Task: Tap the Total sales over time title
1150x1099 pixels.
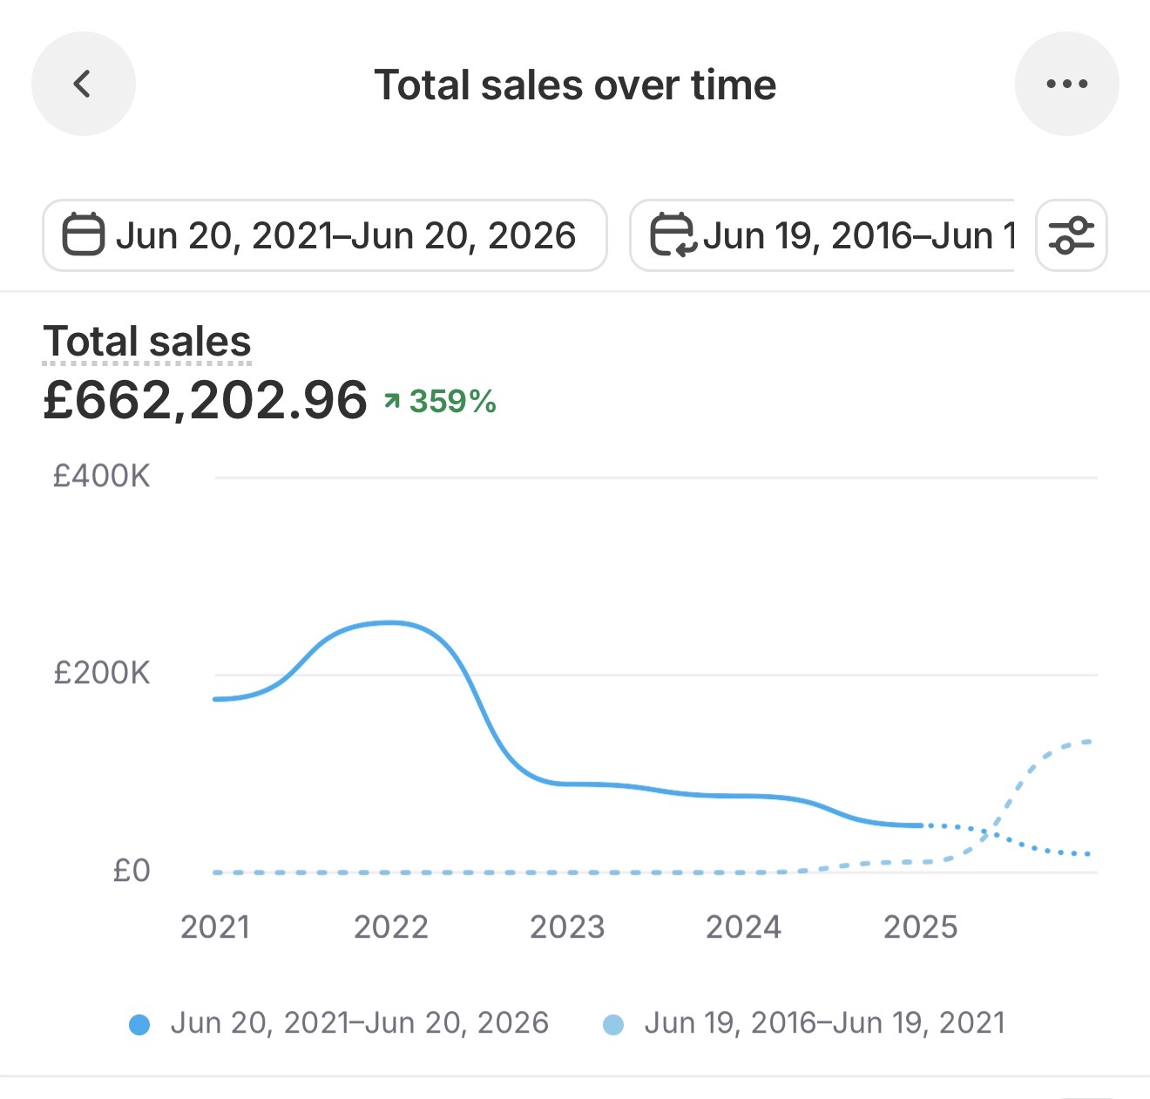Action: pyautogui.click(x=575, y=85)
